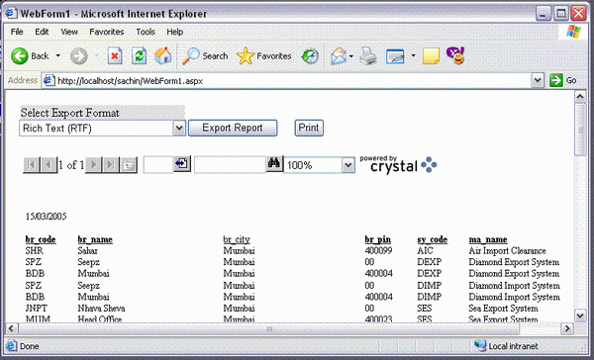Click the yellow note Discuss icon
The image size is (594, 360).
coord(431,56)
